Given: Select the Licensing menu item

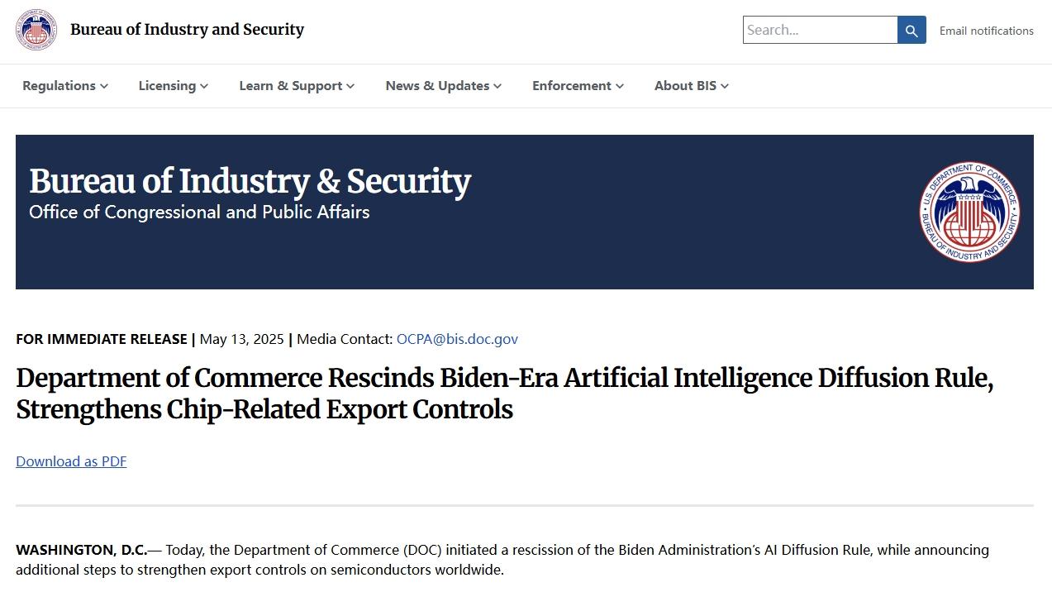Looking at the screenshot, I should (x=174, y=86).
